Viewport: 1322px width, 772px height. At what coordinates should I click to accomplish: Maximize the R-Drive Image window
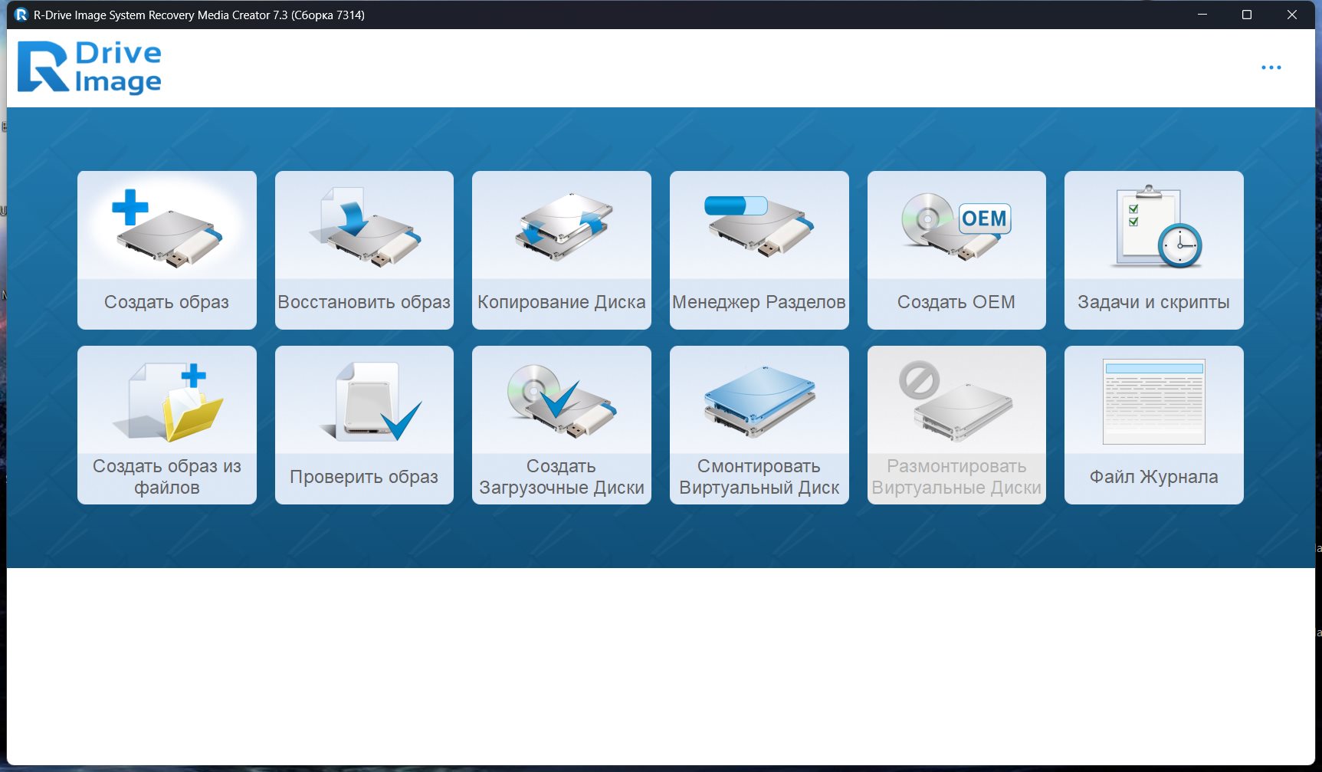pyautogui.click(x=1247, y=15)
